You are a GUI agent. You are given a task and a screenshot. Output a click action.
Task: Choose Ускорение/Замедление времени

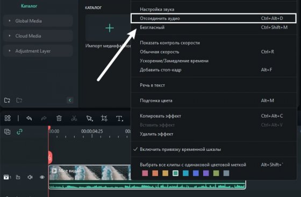[214, 61]
